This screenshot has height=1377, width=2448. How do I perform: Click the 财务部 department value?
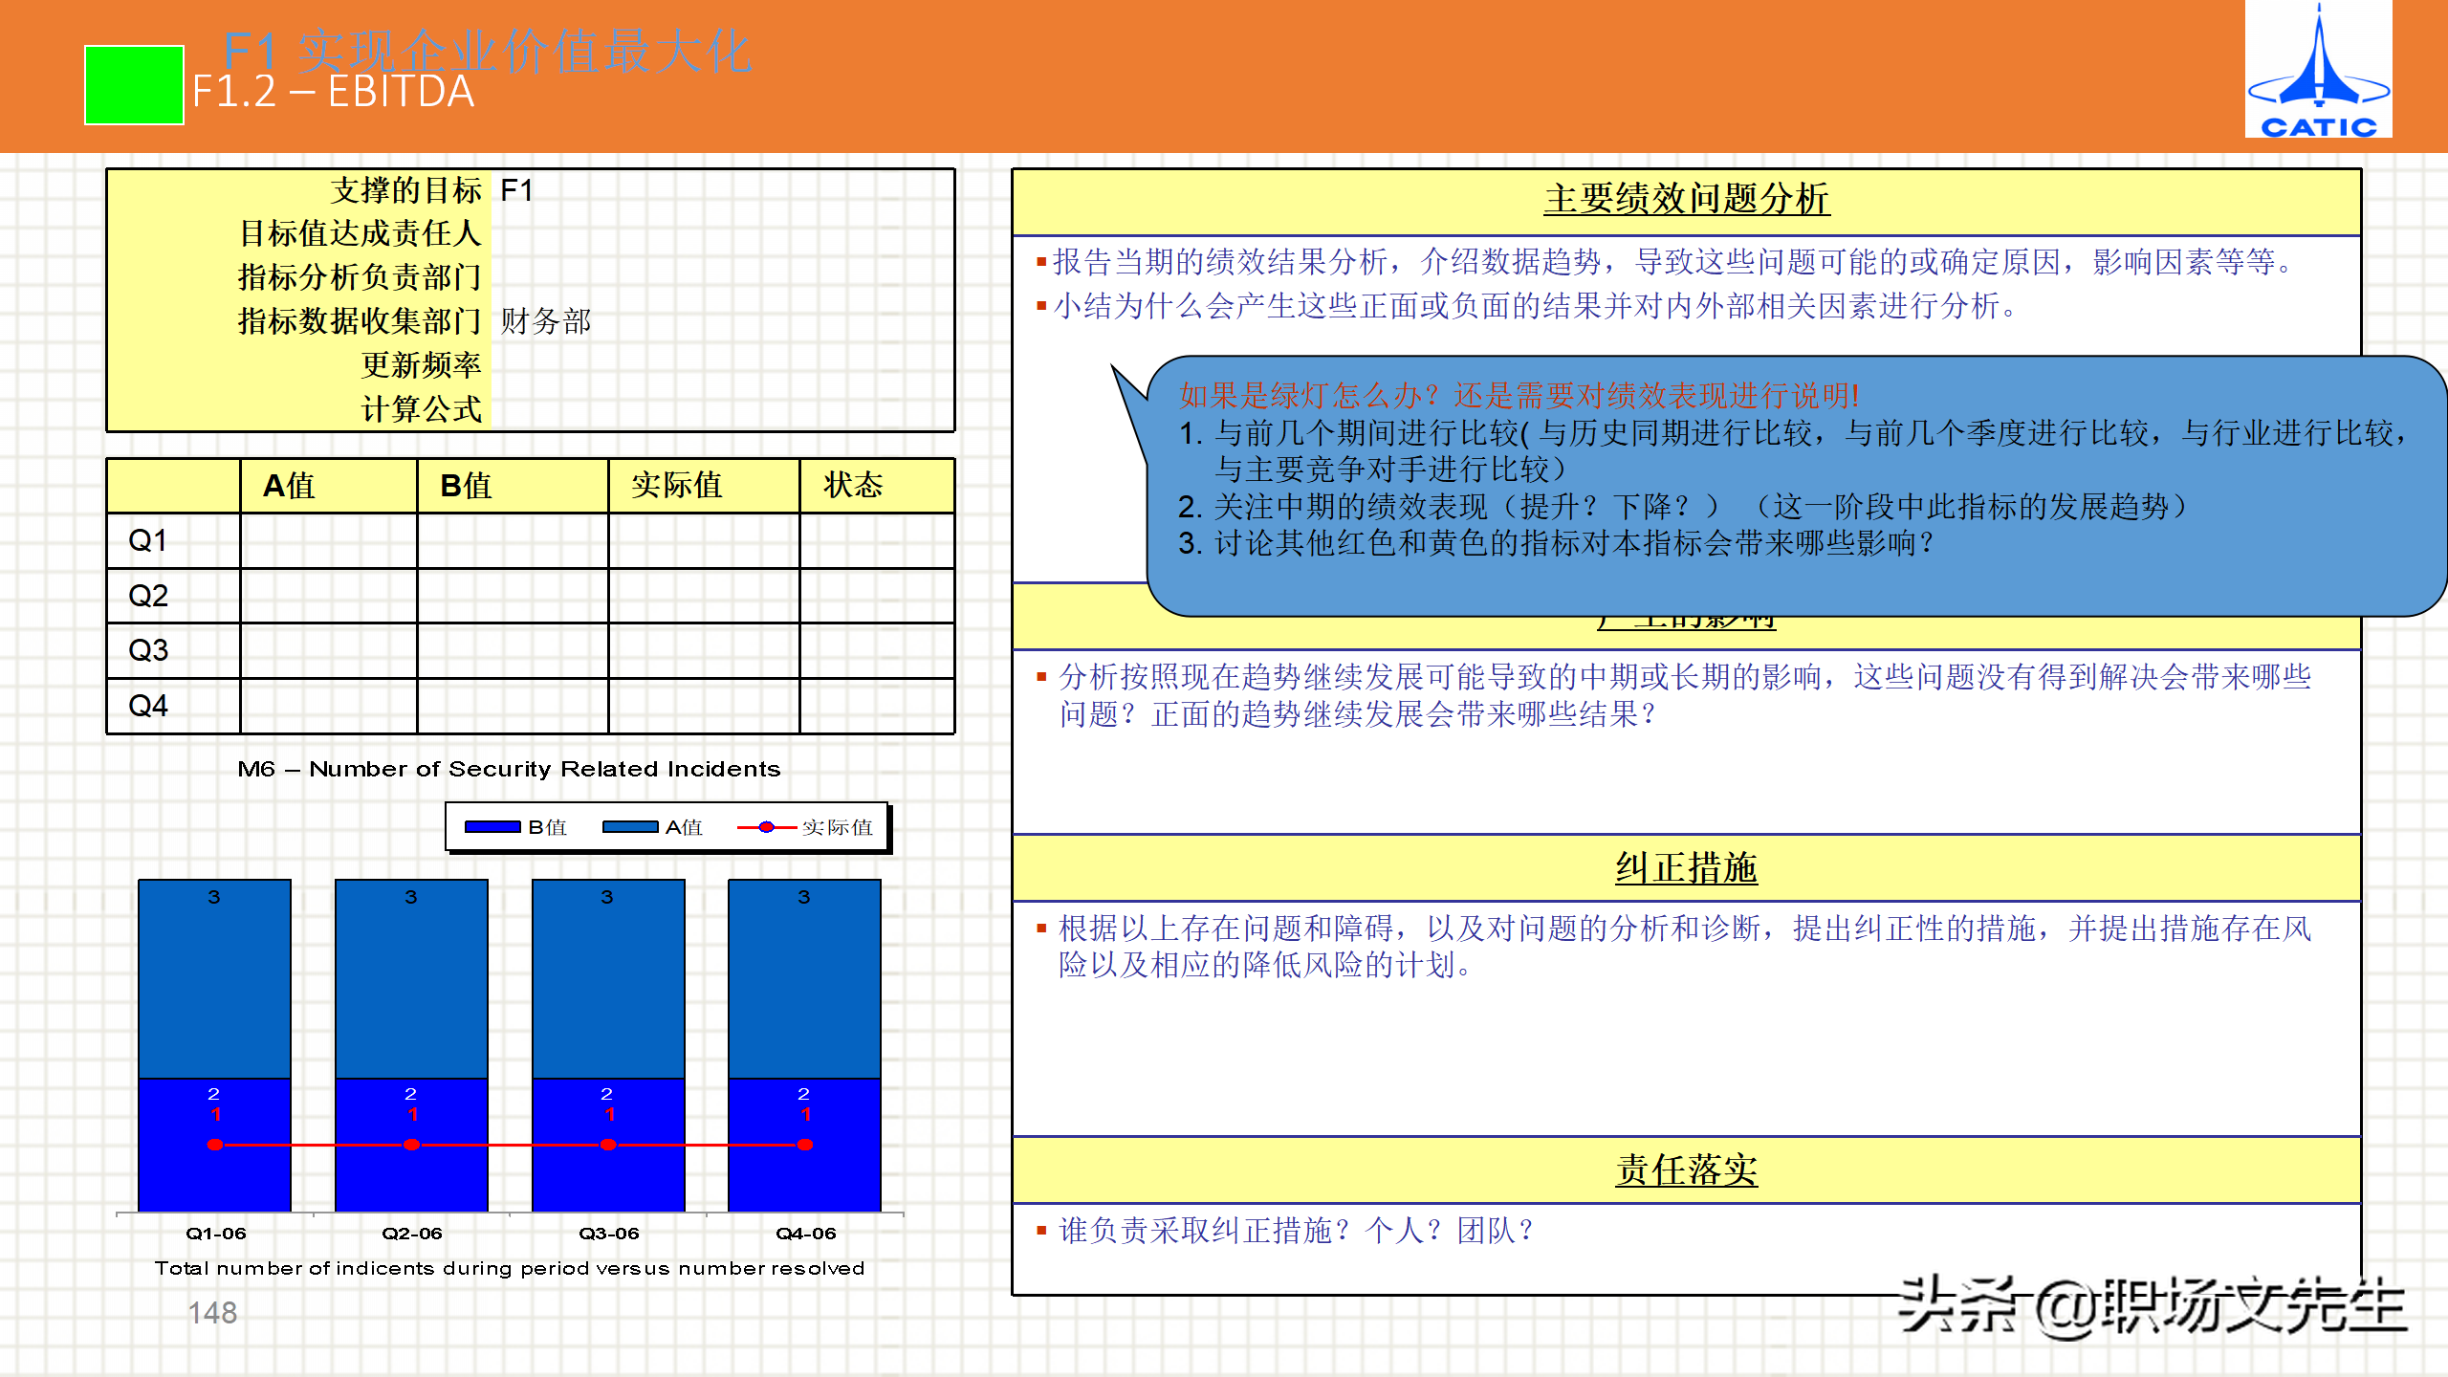click(546, 321)
